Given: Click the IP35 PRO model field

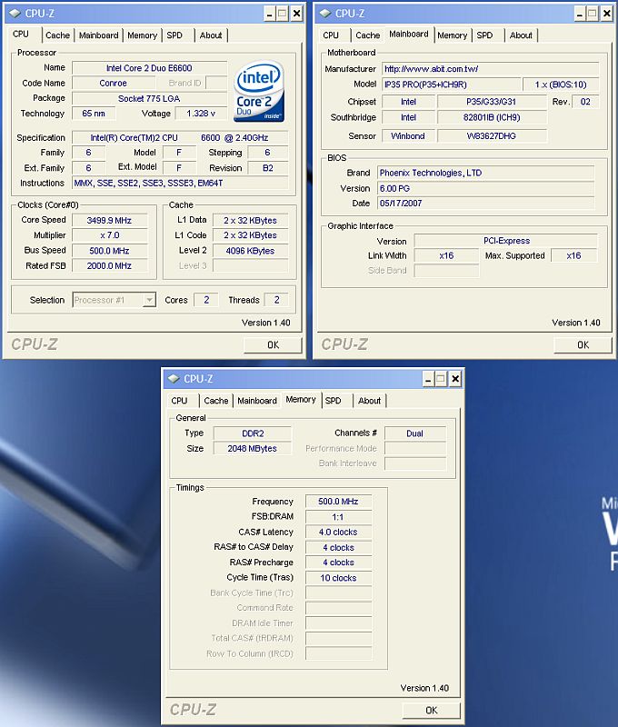Looking at the screenshot, I should click(x=451, y=85).
